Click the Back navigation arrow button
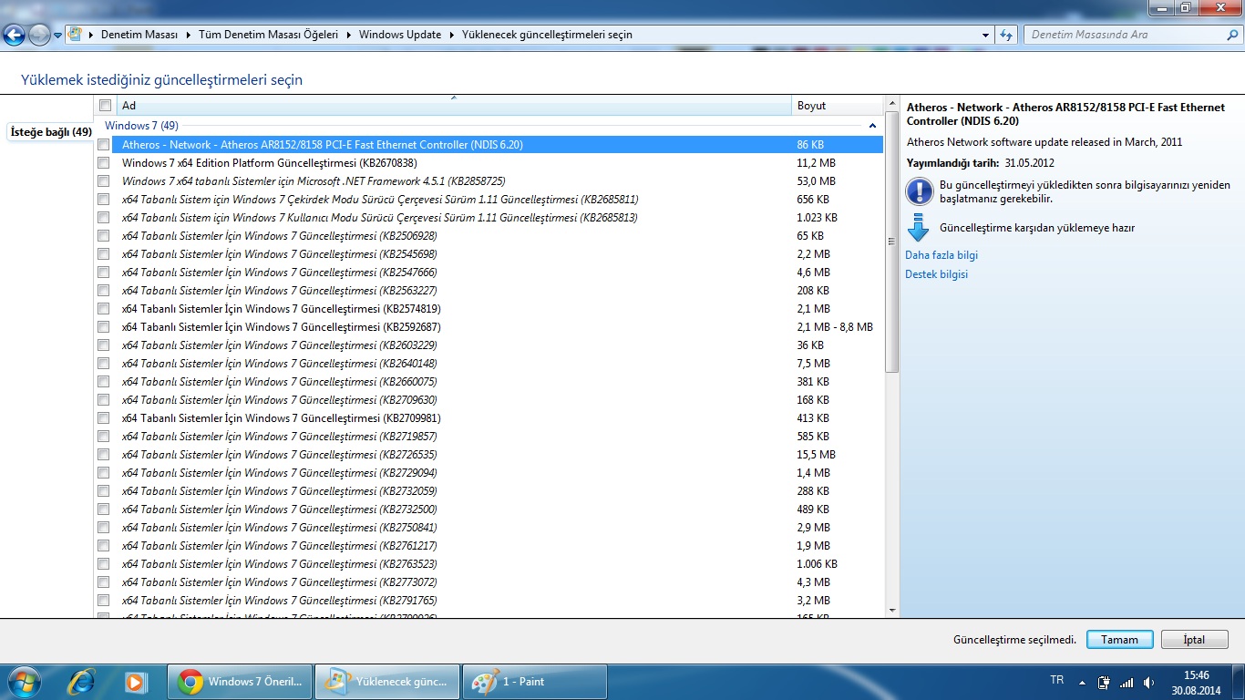Viewport: 1245px width, 700px height. [14, 35]
